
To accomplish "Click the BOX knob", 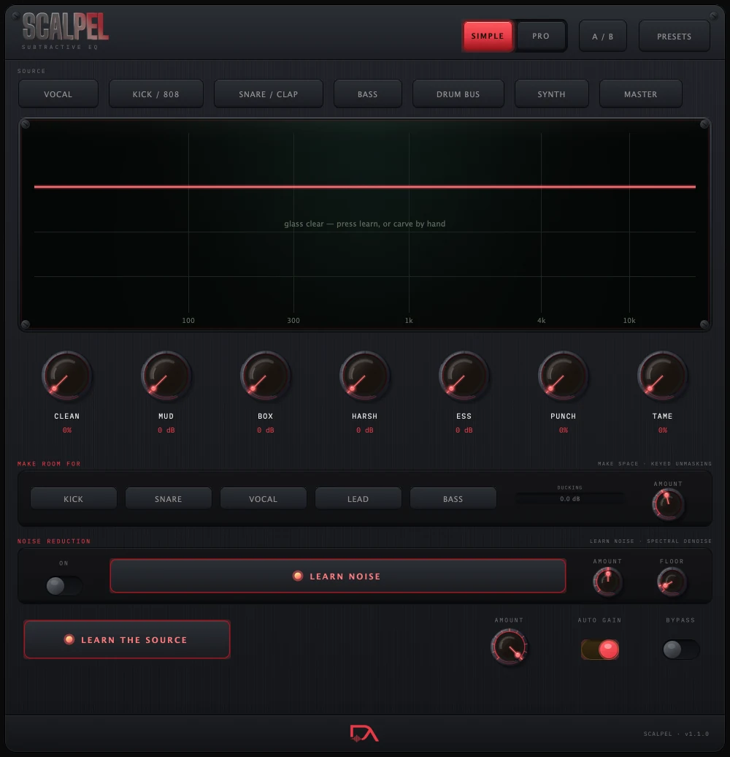I will (x=265, y=376).
